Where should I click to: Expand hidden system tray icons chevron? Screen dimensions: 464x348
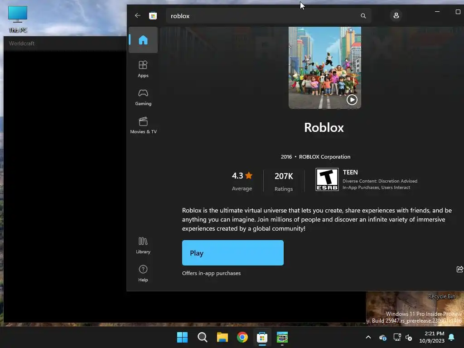(x=368, y=337)
